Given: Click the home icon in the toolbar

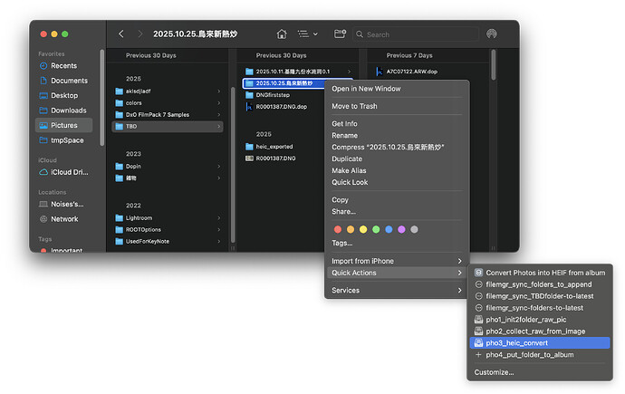Looking at the screenshot, I should 282,34.
